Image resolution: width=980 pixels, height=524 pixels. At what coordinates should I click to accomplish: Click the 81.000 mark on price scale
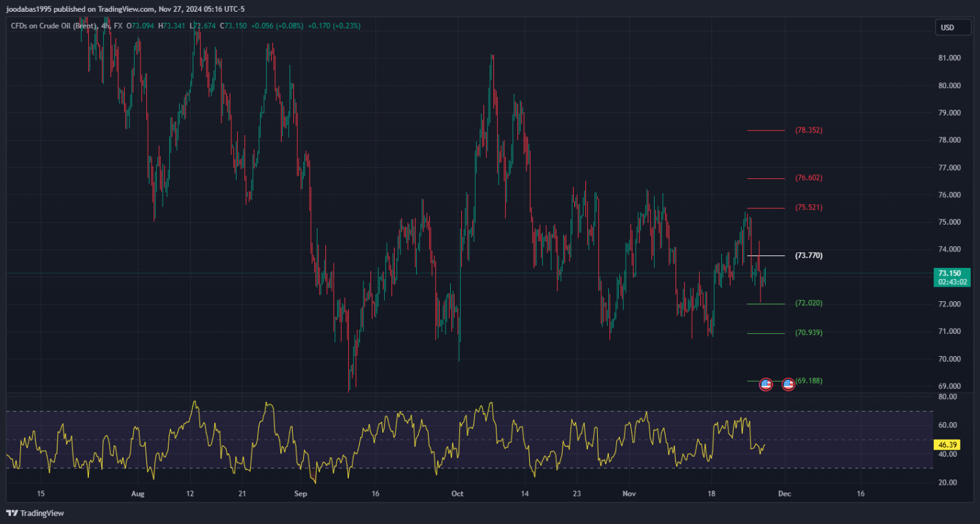[x=949, y=58]
